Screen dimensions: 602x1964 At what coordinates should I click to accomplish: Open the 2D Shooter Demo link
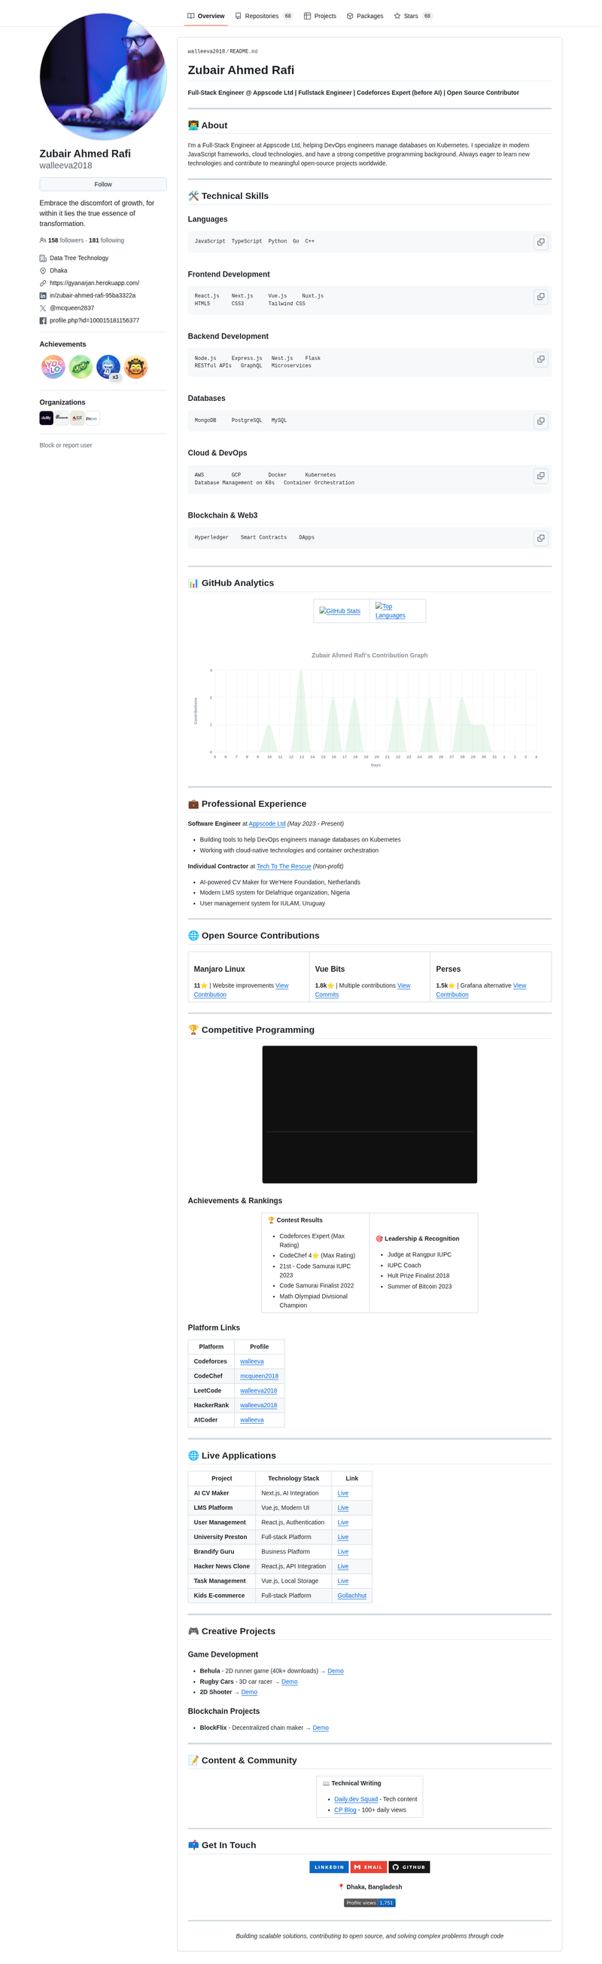tap(249, 1692)
